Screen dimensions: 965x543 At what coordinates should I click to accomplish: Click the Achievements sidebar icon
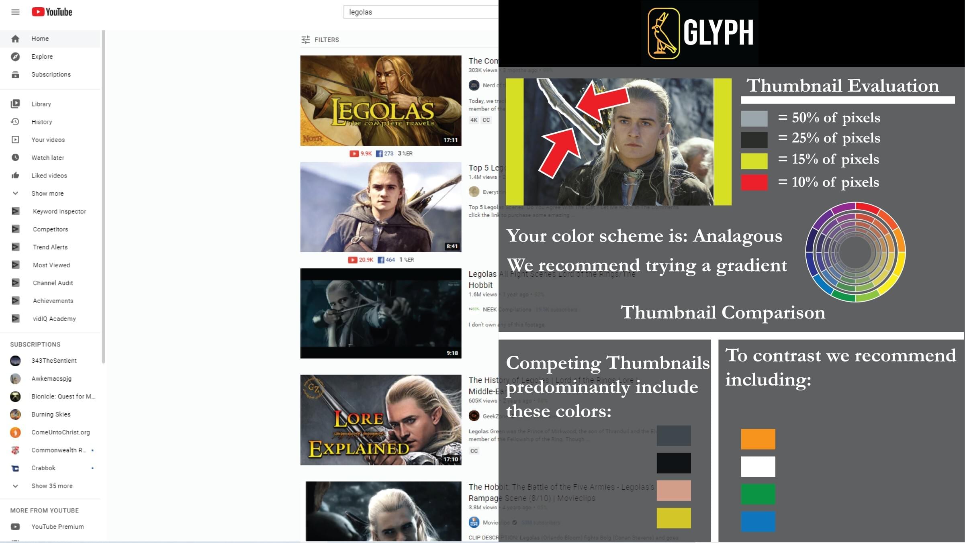(x=16, y=301)
